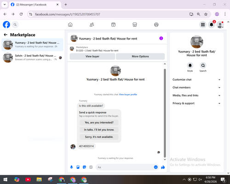Open YouTube from the taskbar

(x=28, y=179)
